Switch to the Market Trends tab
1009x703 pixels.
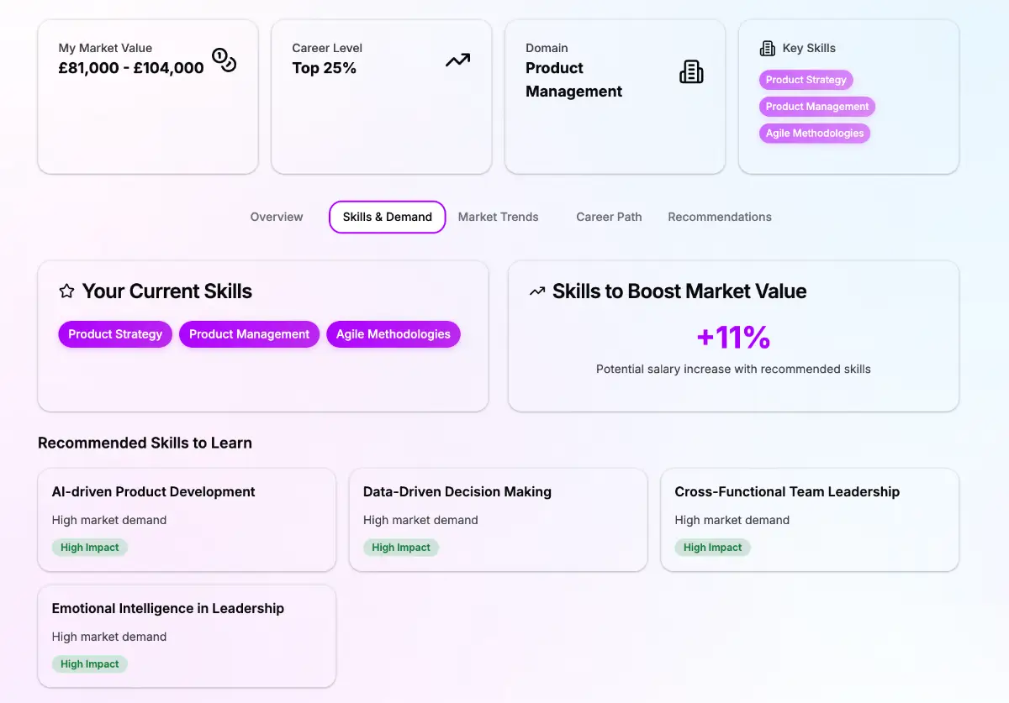coord(498,217)
